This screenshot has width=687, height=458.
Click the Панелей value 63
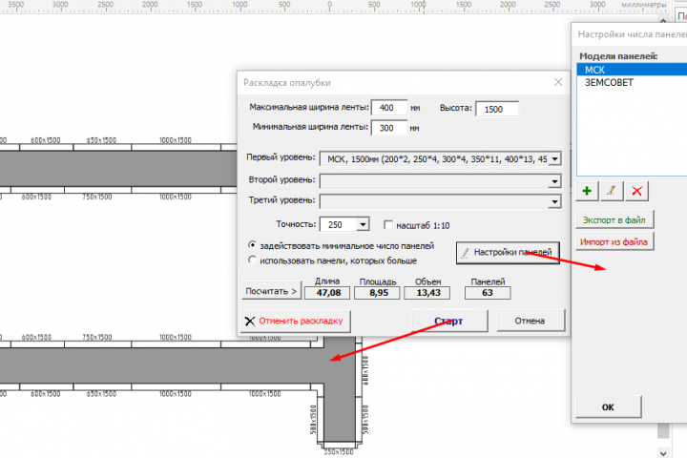[488, 293]
